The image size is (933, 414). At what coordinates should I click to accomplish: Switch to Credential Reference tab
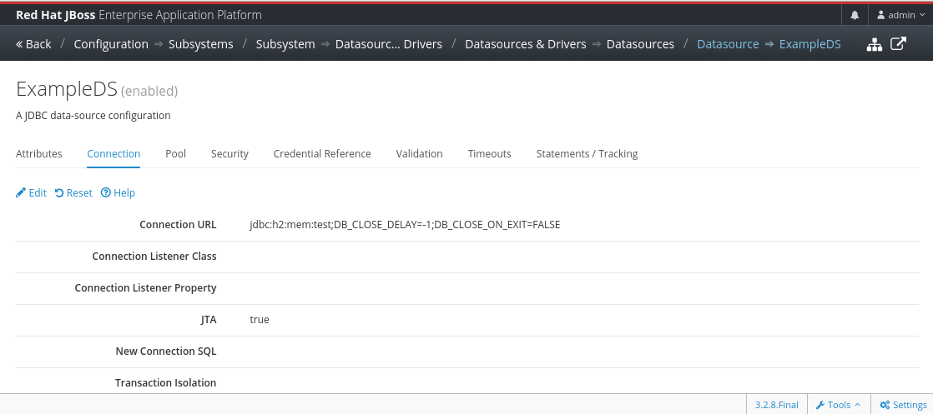[322, 153]
